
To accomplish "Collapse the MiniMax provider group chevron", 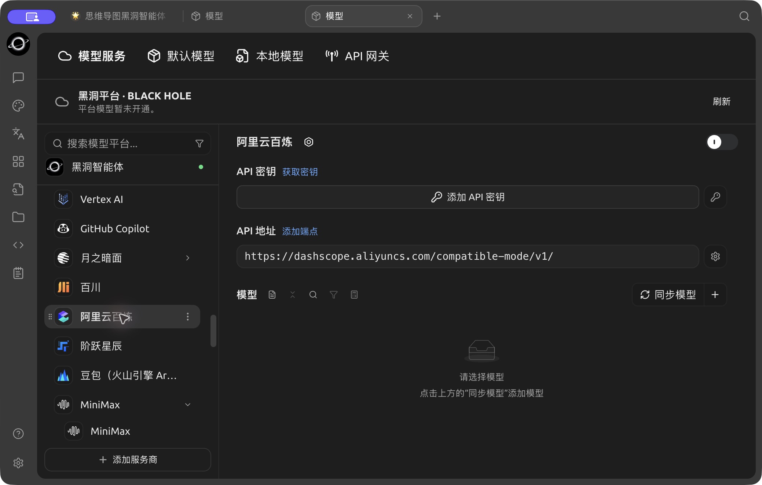I will (188, 405).
